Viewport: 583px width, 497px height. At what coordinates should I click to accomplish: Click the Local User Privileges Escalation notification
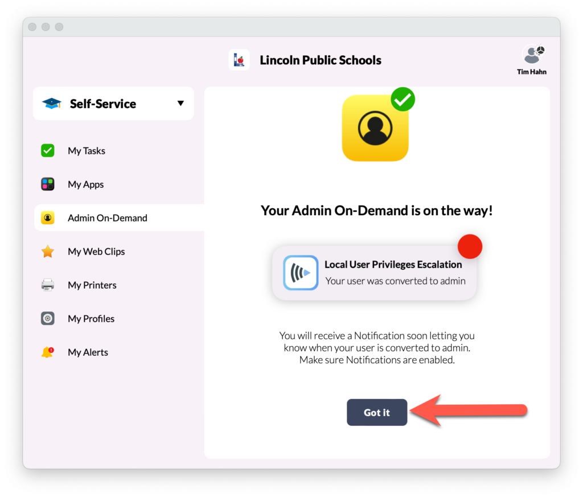[x=374, y=273]
